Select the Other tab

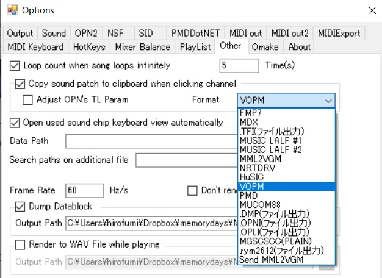231,46
